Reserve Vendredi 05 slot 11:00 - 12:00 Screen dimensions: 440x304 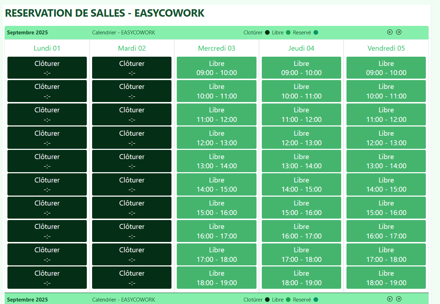[x=386, y=114]
